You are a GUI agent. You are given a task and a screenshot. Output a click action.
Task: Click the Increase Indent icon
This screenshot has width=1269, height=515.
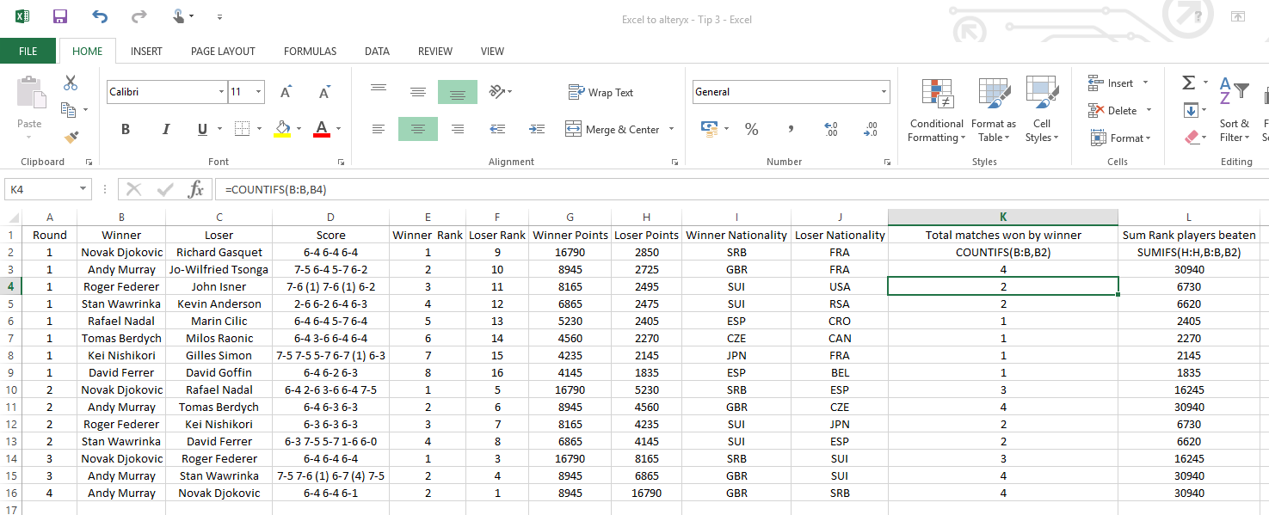(x=537, y=129)
